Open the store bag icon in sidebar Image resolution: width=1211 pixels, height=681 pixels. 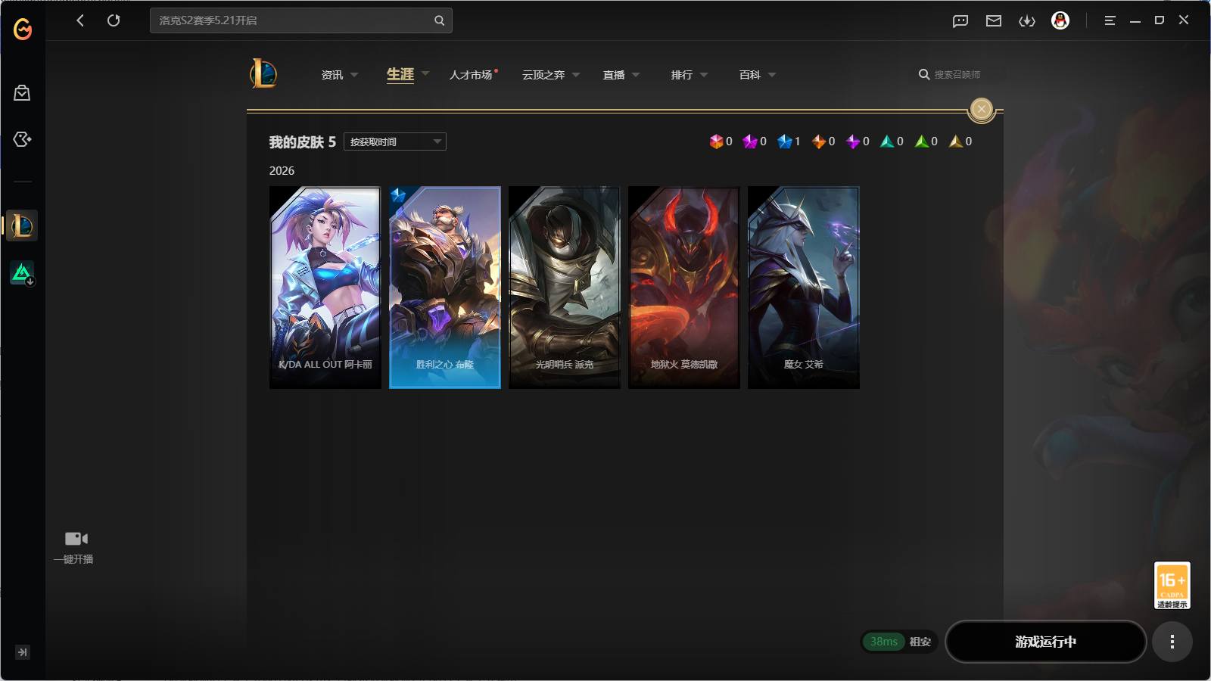pyautogui.click(x=22, y=93)
